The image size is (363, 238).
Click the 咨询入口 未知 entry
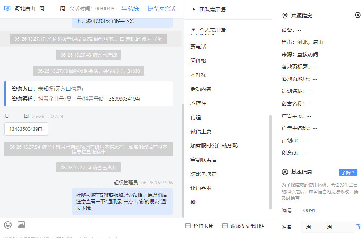click(47, 89)
